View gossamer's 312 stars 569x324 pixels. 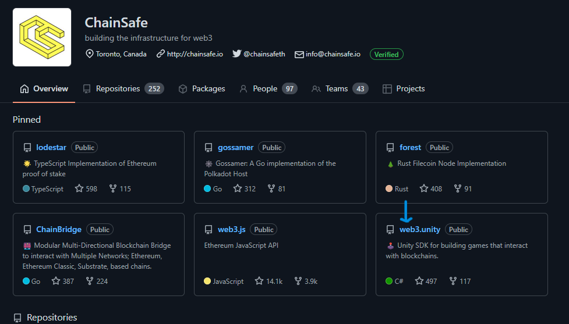click(244, 189)
